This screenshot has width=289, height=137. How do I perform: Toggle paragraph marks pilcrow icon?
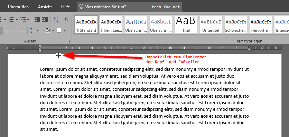pos(66,19)
